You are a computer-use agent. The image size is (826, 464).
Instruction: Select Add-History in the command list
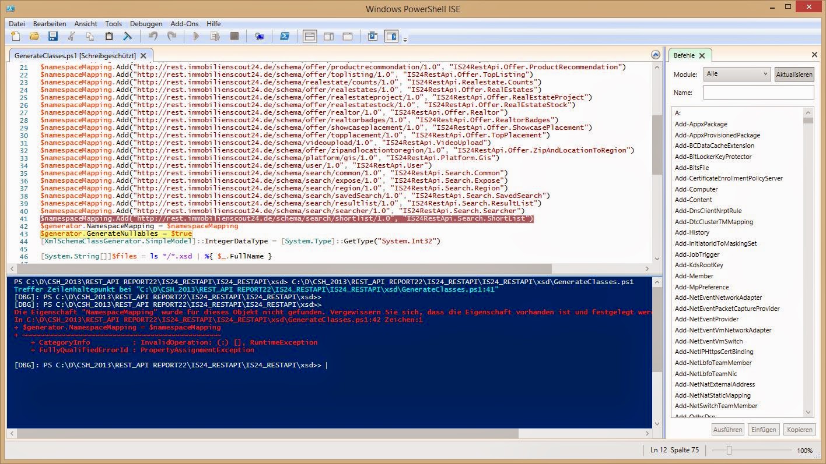692,232
